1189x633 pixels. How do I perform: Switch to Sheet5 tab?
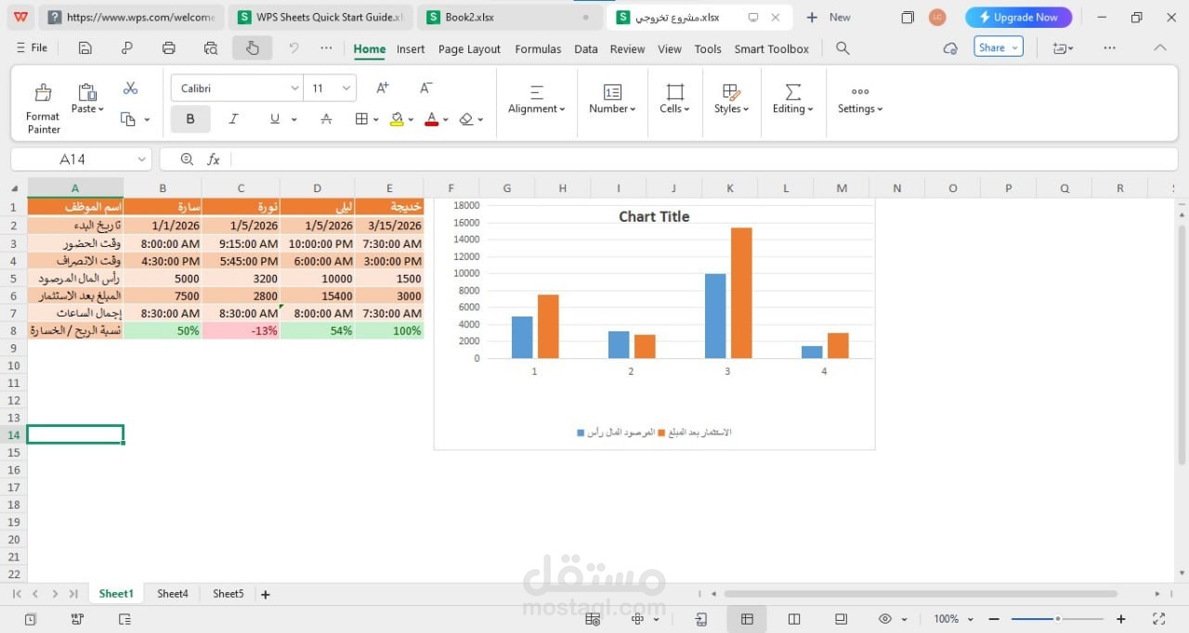pos(229,594)
